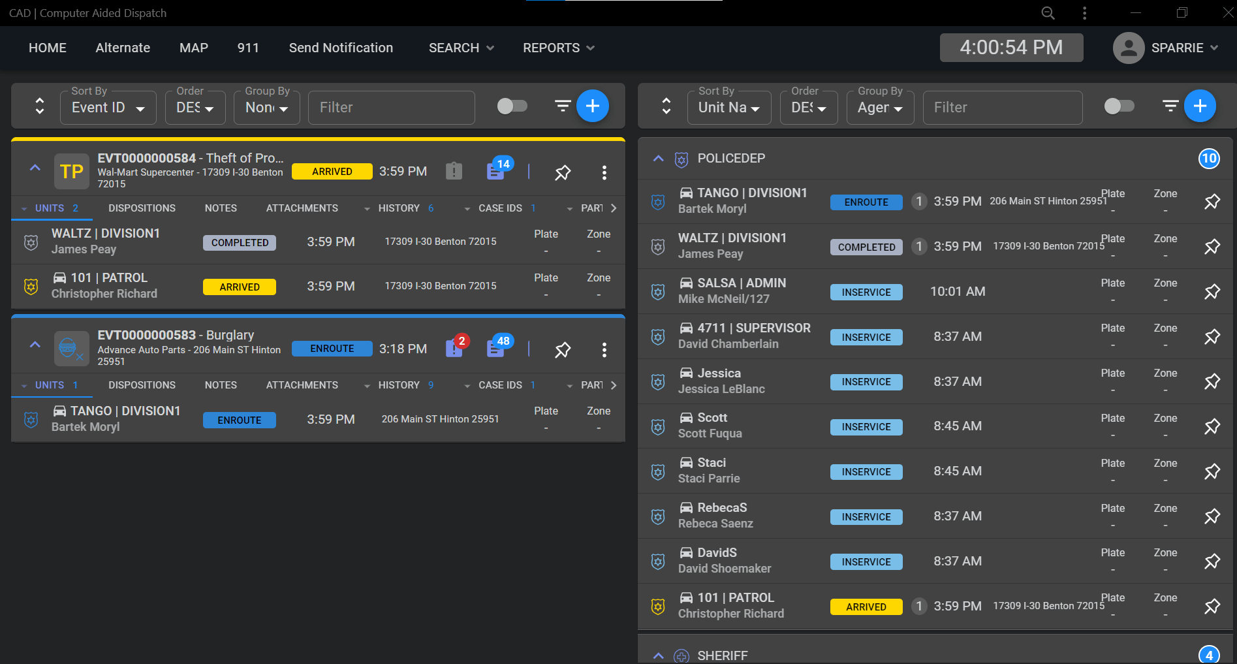The width and height of the screenshot is (1237, 664).
Task: Pin the SALSA | ADMIN unit
Action: (x=1212, y=292)
